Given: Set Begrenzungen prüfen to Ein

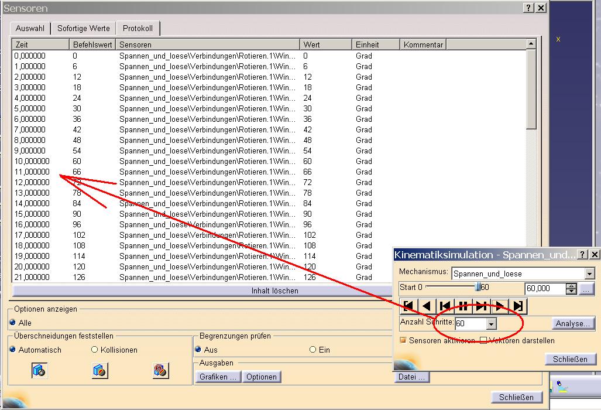Looking at the screenshot, I should click(x=312, y=350).
